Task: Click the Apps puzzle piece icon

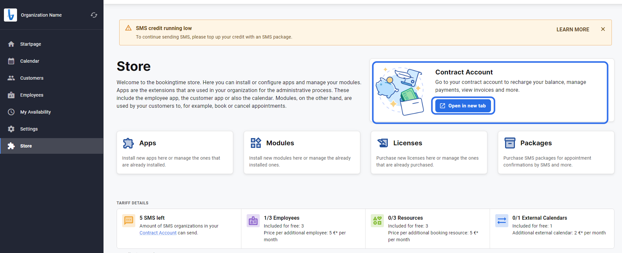Action: pyautogui.click(x=128, y=143)
